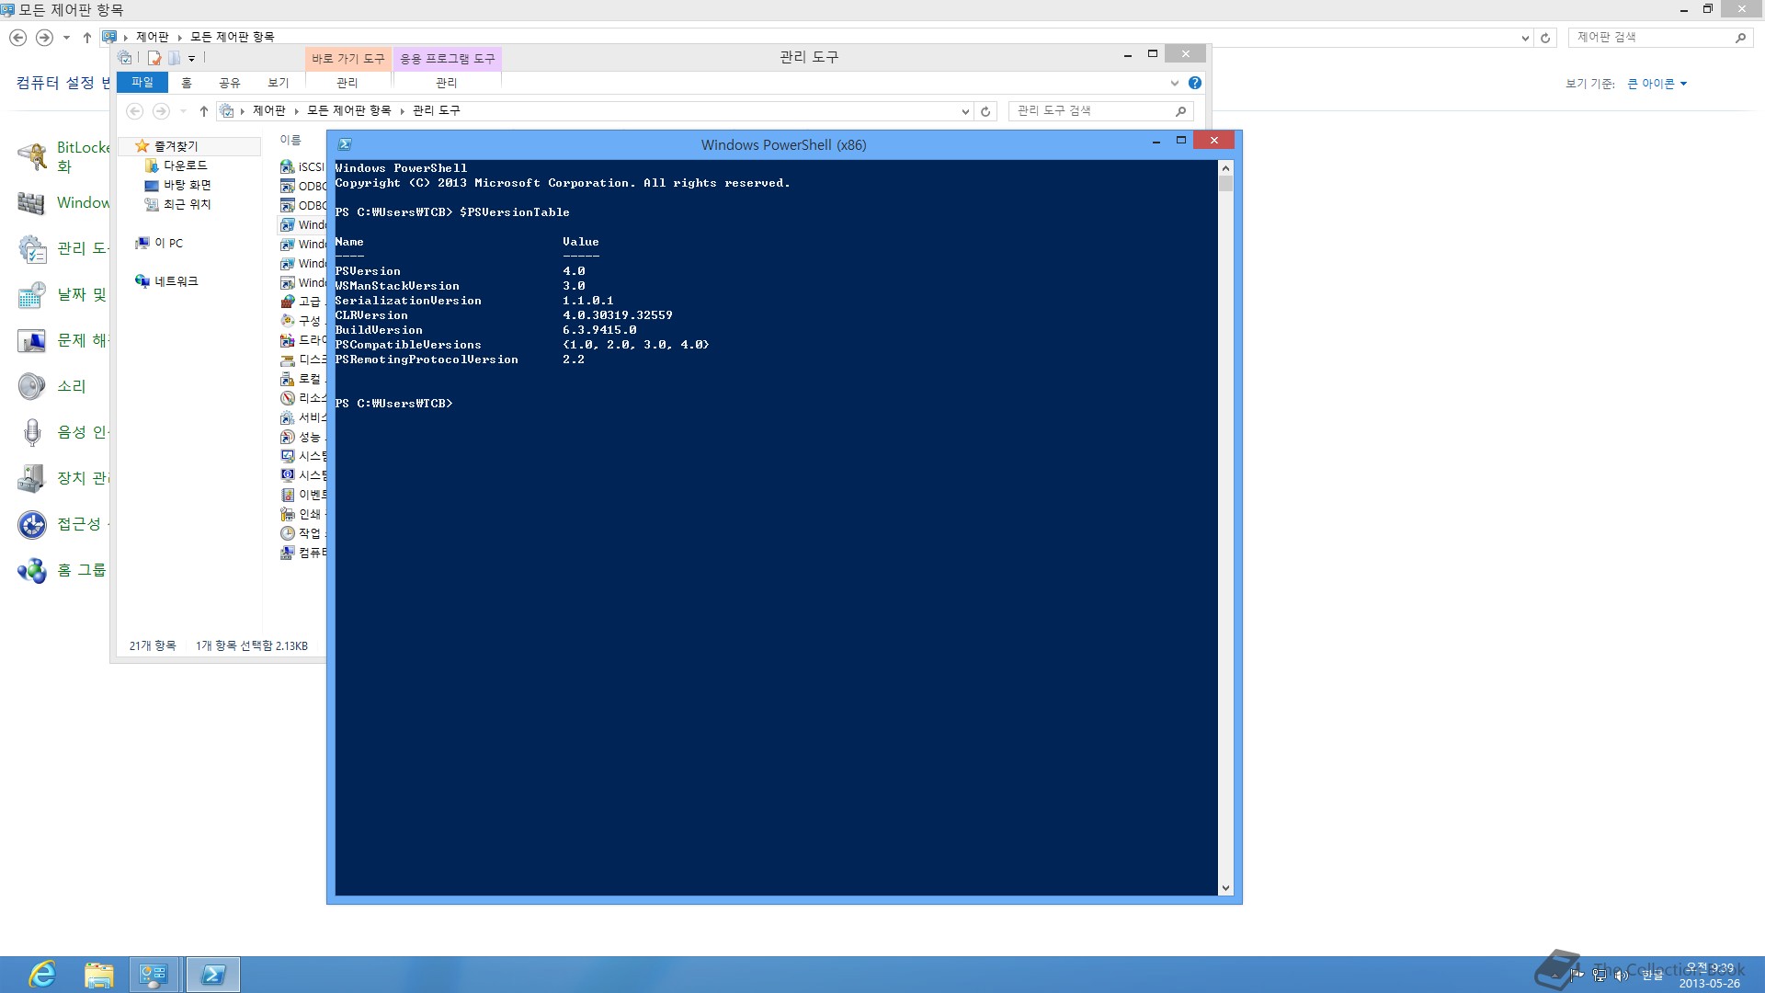Expand the ribbon in 관리 도구 window
Image resolution: width=1765 pixels, height=993 pixels.
click(x=1174, y=83)
